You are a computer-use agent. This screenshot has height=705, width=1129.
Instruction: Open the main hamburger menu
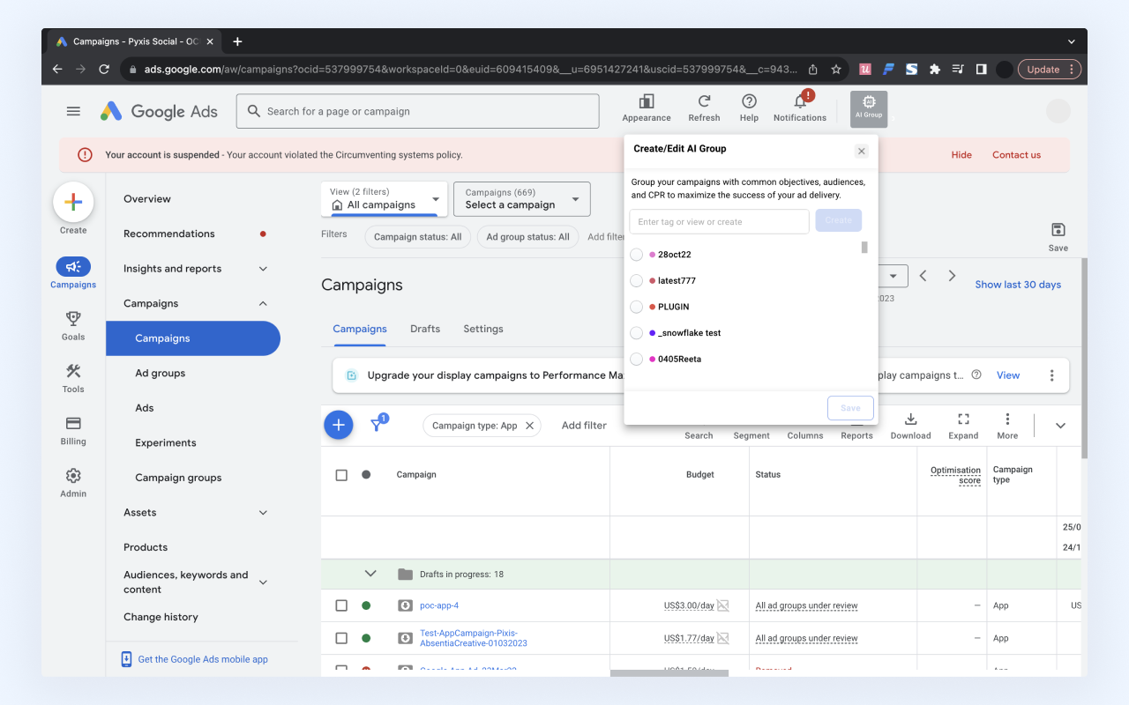coord(74,111)
